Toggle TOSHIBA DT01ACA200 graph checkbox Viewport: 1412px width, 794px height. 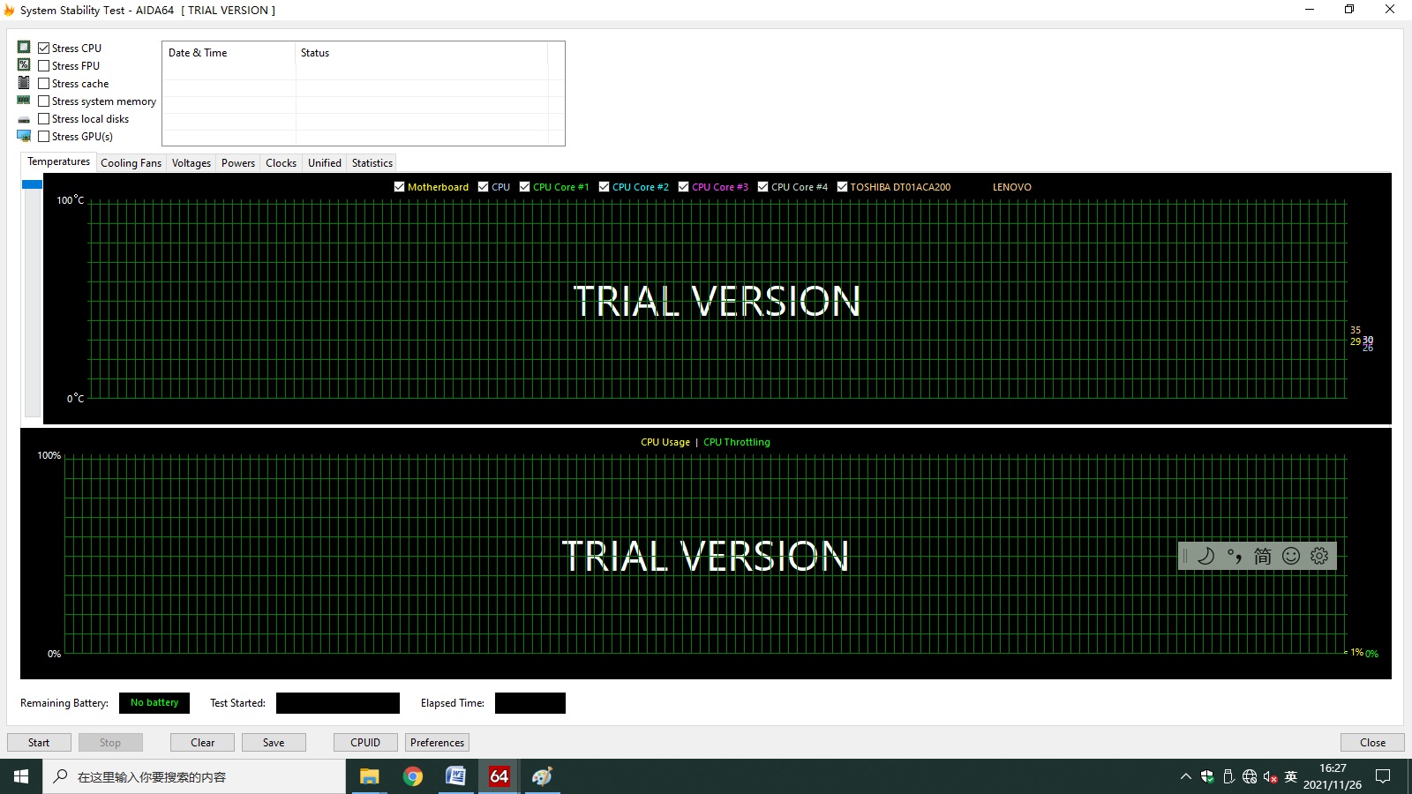point(842,186)
